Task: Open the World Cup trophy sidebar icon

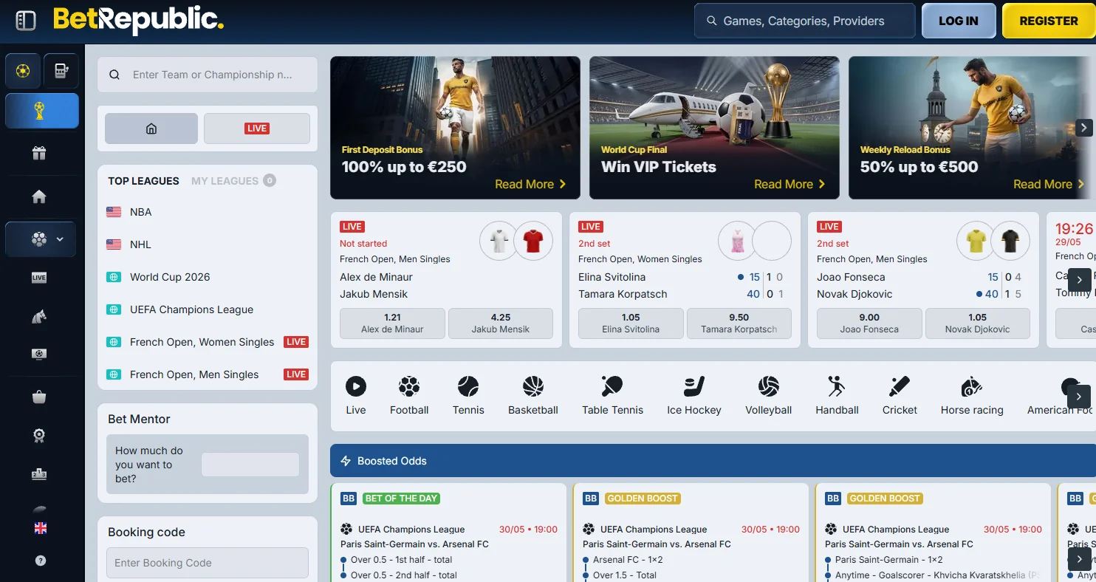Action: click(42, 111)
